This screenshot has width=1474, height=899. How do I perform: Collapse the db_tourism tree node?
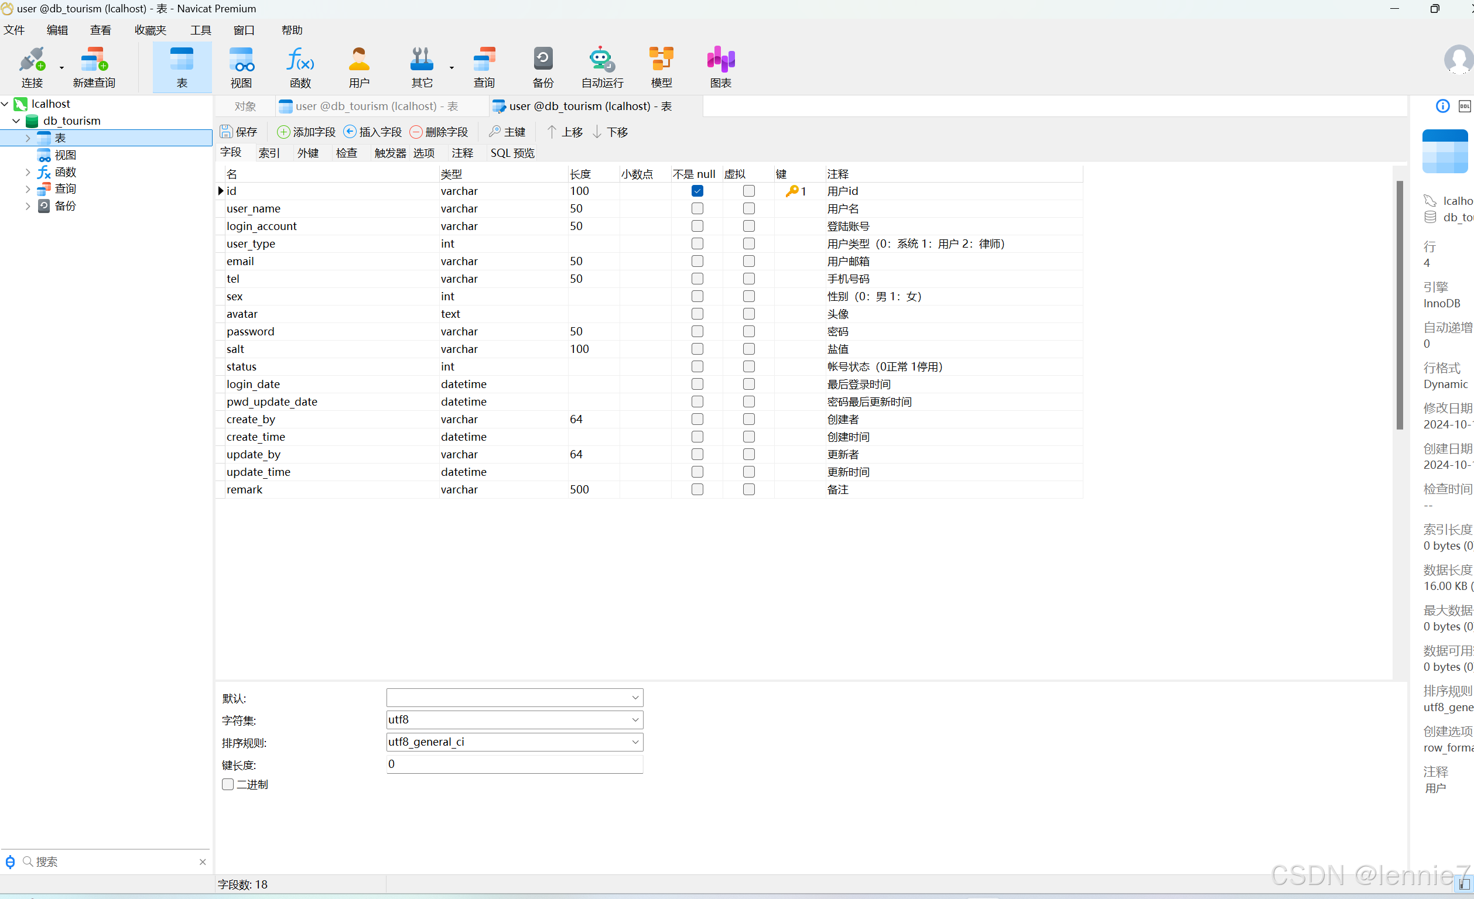pos(16,121)
